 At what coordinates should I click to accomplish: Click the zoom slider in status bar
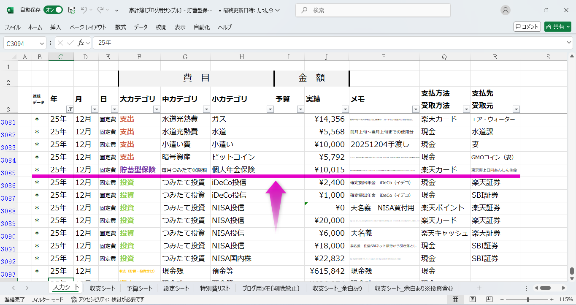528,300
